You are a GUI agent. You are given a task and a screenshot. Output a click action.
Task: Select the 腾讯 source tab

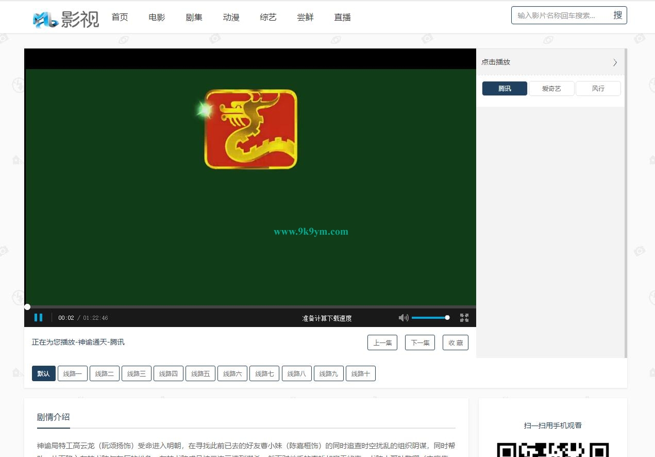(x=505, y=89)
